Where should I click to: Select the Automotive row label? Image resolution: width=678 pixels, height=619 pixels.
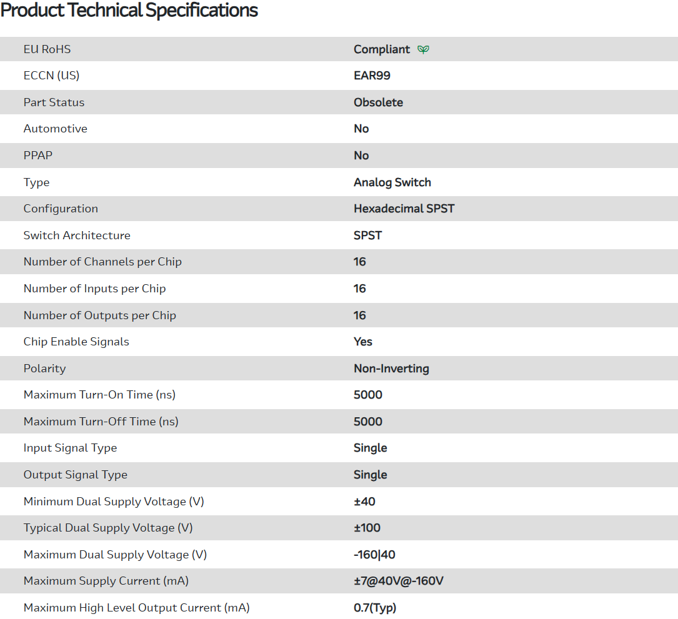(x=55, y=129)
